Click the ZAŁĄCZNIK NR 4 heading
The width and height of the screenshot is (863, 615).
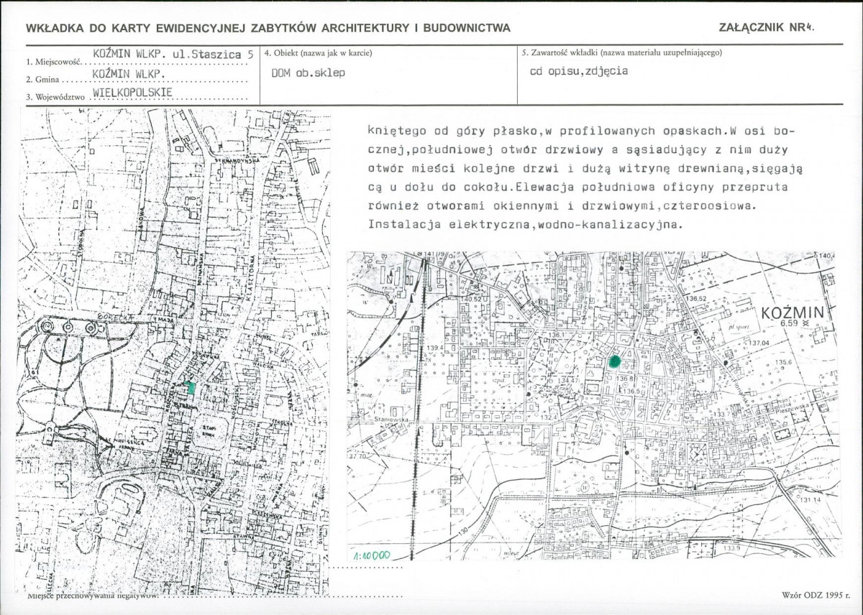click(x=767, y=27)
